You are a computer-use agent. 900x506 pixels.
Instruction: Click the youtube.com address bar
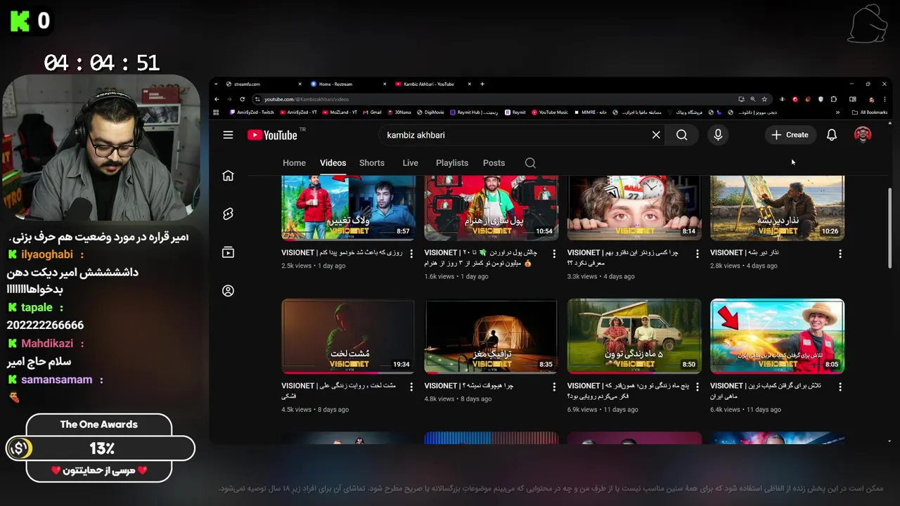tap(492, 99)
